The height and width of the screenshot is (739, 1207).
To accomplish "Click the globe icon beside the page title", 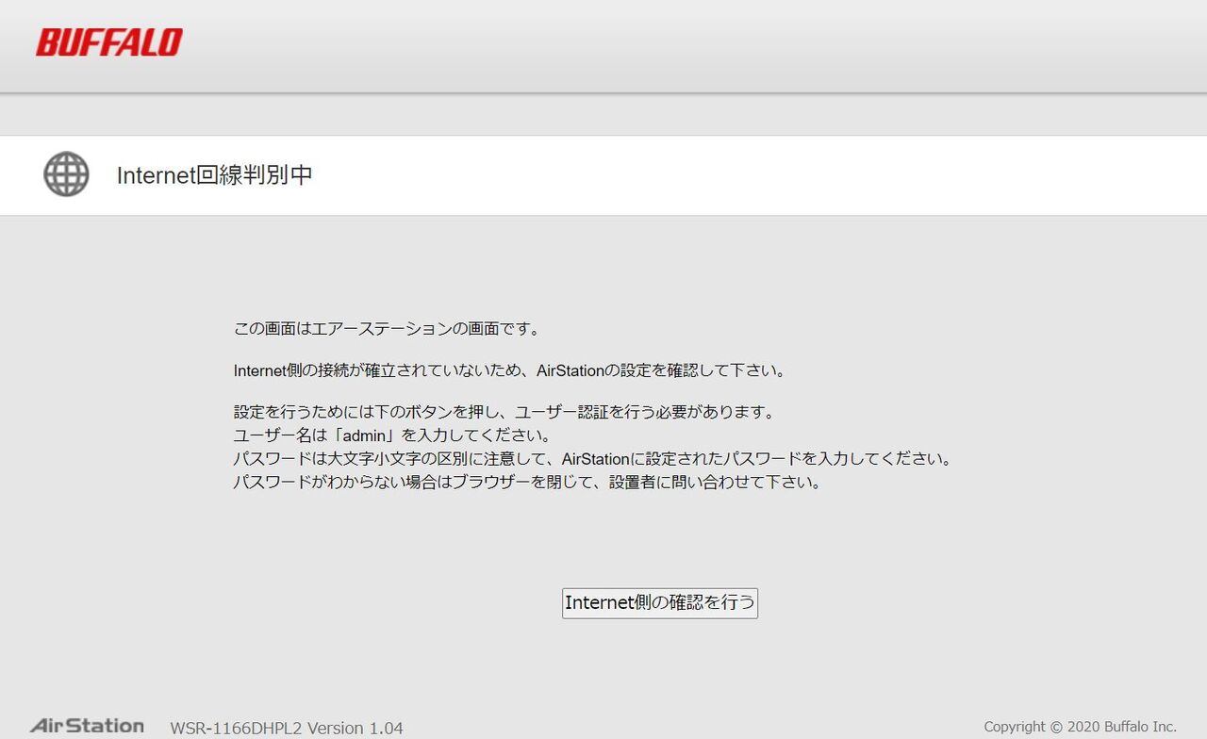I will coord(65,173).
